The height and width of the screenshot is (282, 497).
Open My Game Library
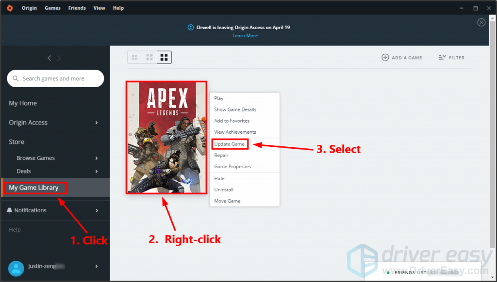pos(34,188)
